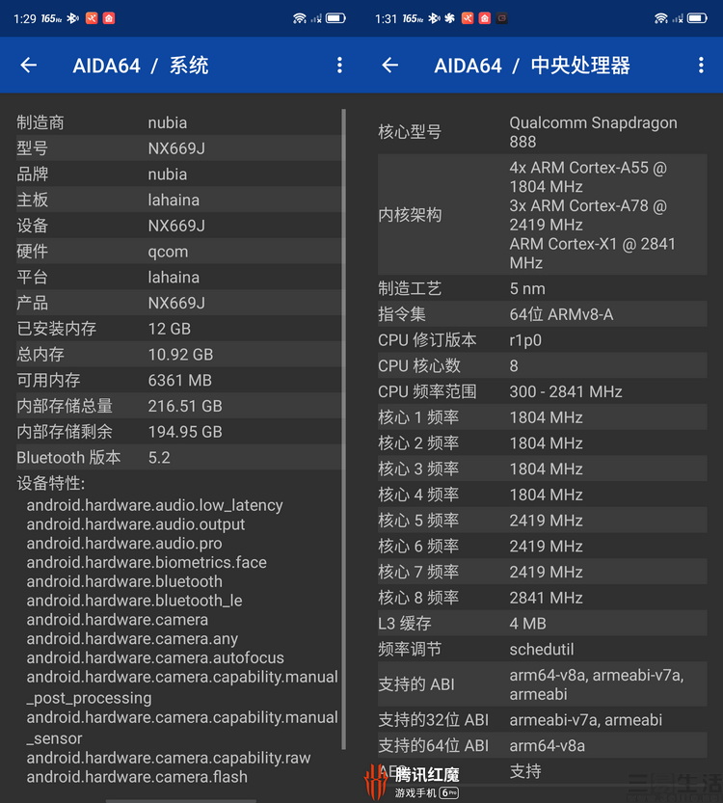Select the CPU 修订版本 r1p0 row
The width and height of the screenshot is (723, 803).
coord(542,340)
